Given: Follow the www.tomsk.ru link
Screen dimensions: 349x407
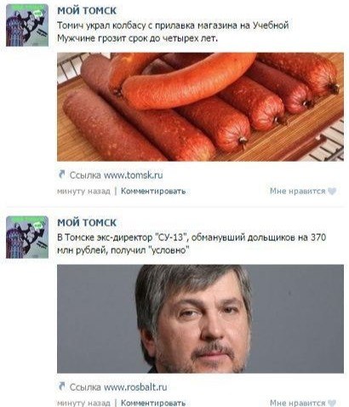Looking at the screenshot, I should point(134,175).
